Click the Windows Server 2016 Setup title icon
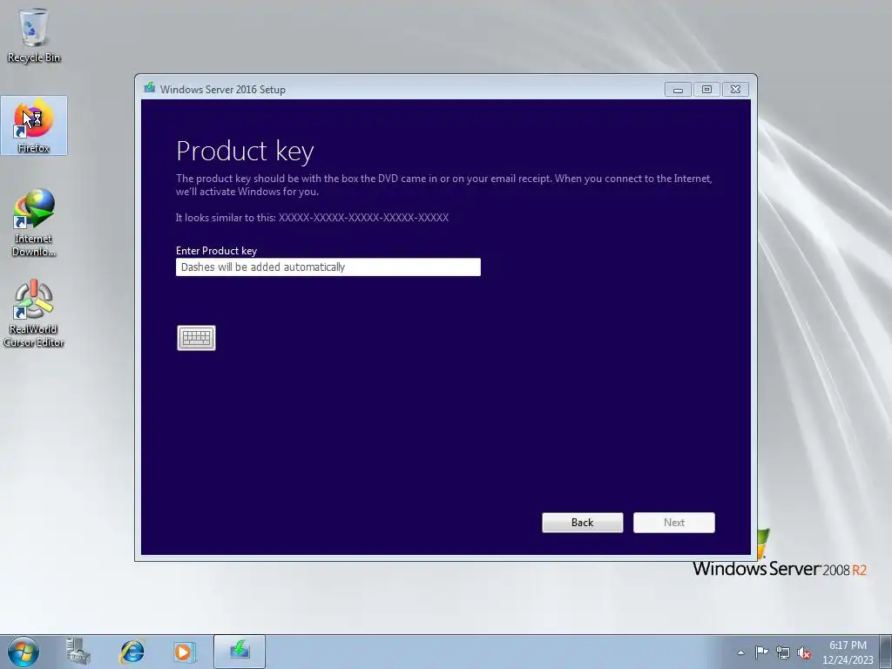 click(x=150, y=88)
